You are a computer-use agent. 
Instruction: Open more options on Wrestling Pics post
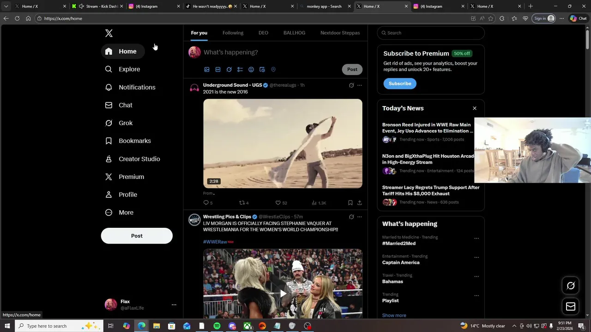coord(360,217)
